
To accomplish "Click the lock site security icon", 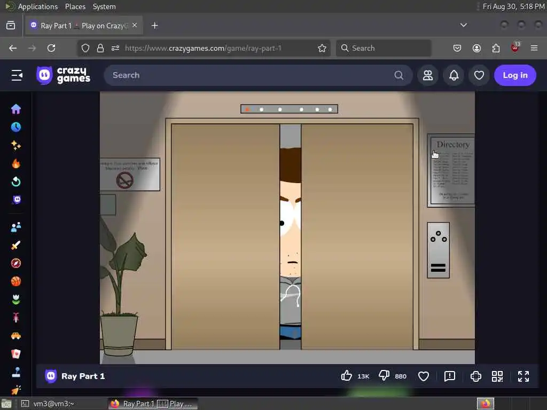I will (x=100, y=48).
